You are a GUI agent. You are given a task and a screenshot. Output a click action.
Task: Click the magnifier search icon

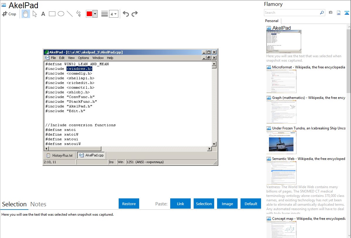[322, 13]
